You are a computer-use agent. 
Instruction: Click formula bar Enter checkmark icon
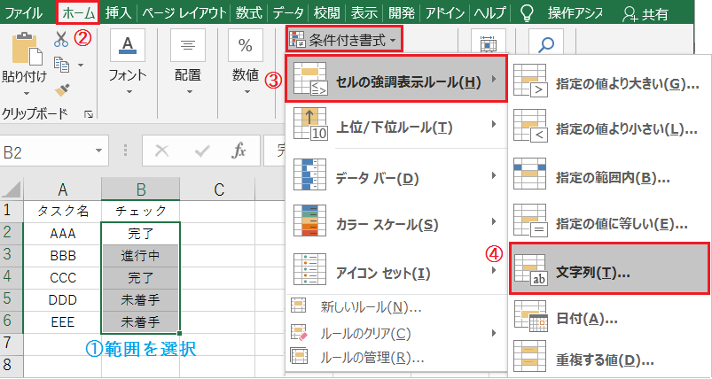click(x=200, y=151)
